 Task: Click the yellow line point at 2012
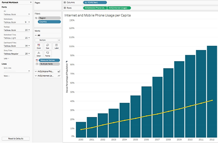[x=212, y=100]
